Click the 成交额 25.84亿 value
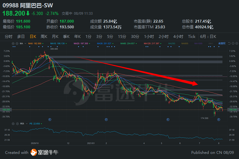Viewport: 239px width, 159px height. 110,21
